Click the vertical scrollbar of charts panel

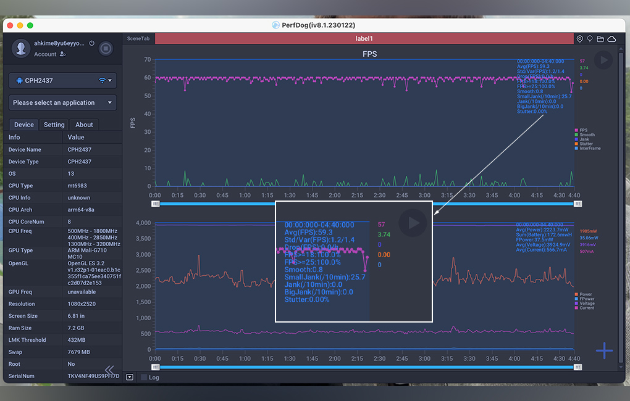pos(621,207)
